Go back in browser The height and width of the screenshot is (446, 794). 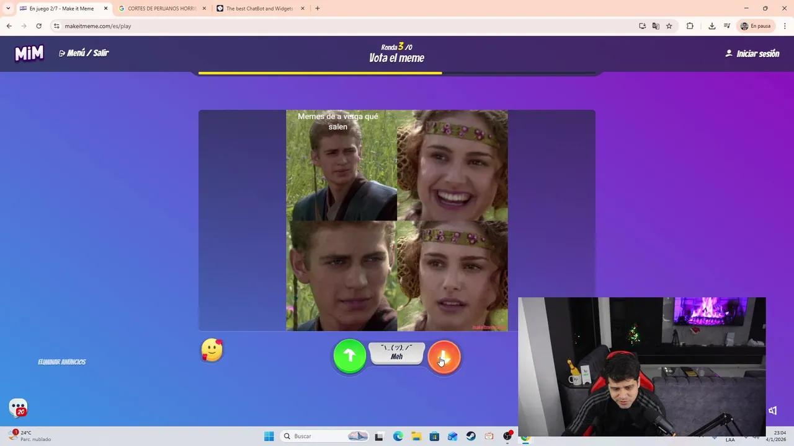pos(9,26)
